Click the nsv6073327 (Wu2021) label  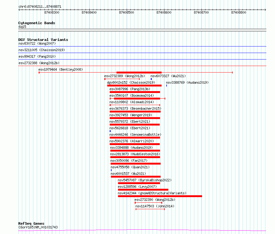point(168,76)
